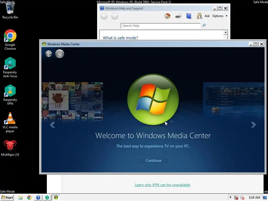Switch to Kaspersky taskbar button

pyautogui.click(x=47, y=198)
